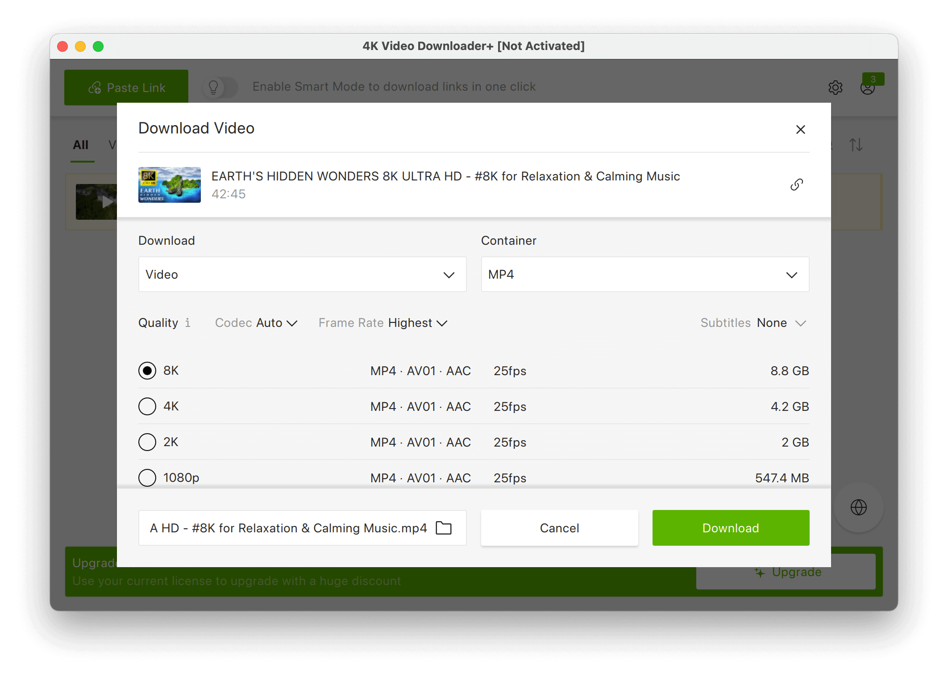Toggle Smart Mode lightbulb switch
The height and width of the screenshot is (677, 948).
click(220, 87)
